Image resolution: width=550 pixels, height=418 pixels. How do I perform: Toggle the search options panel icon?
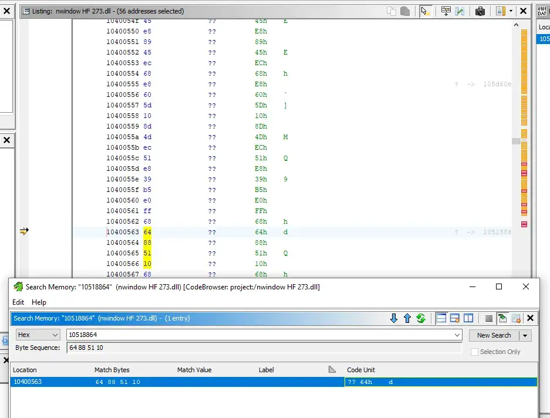pos(441,318)
